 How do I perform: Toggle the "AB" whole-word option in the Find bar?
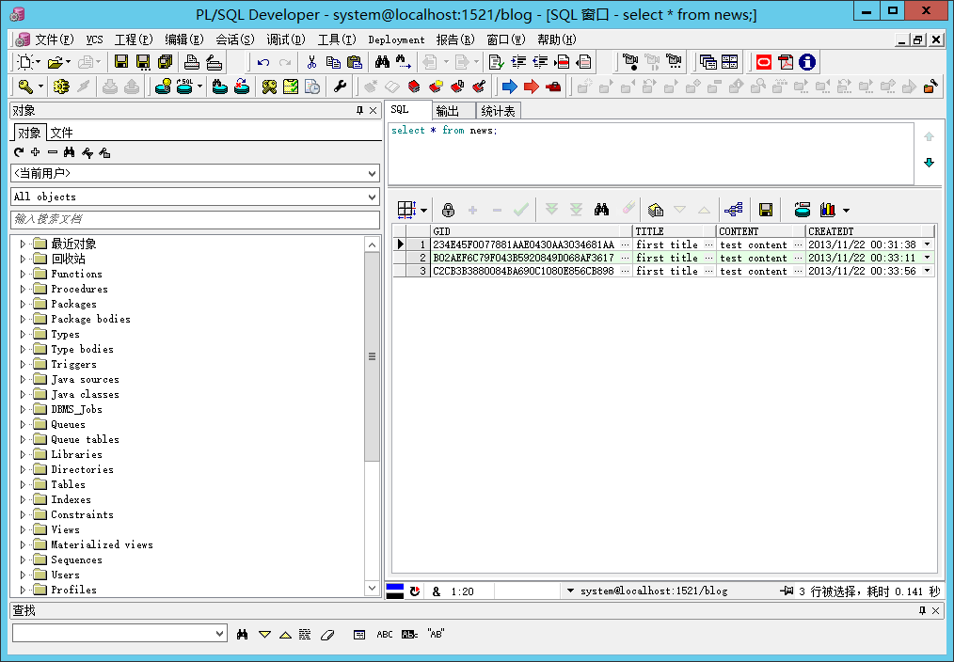pyautogui.click(x=436, y=634)
